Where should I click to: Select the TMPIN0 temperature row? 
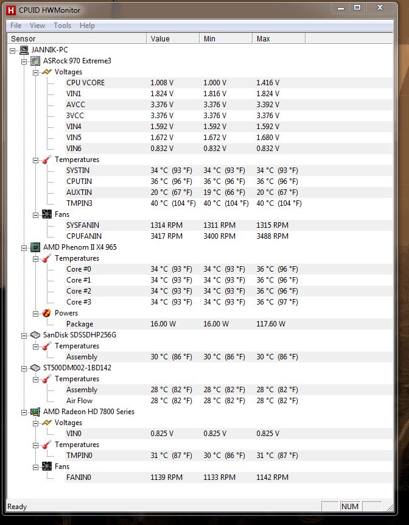(x=229, y=456)
